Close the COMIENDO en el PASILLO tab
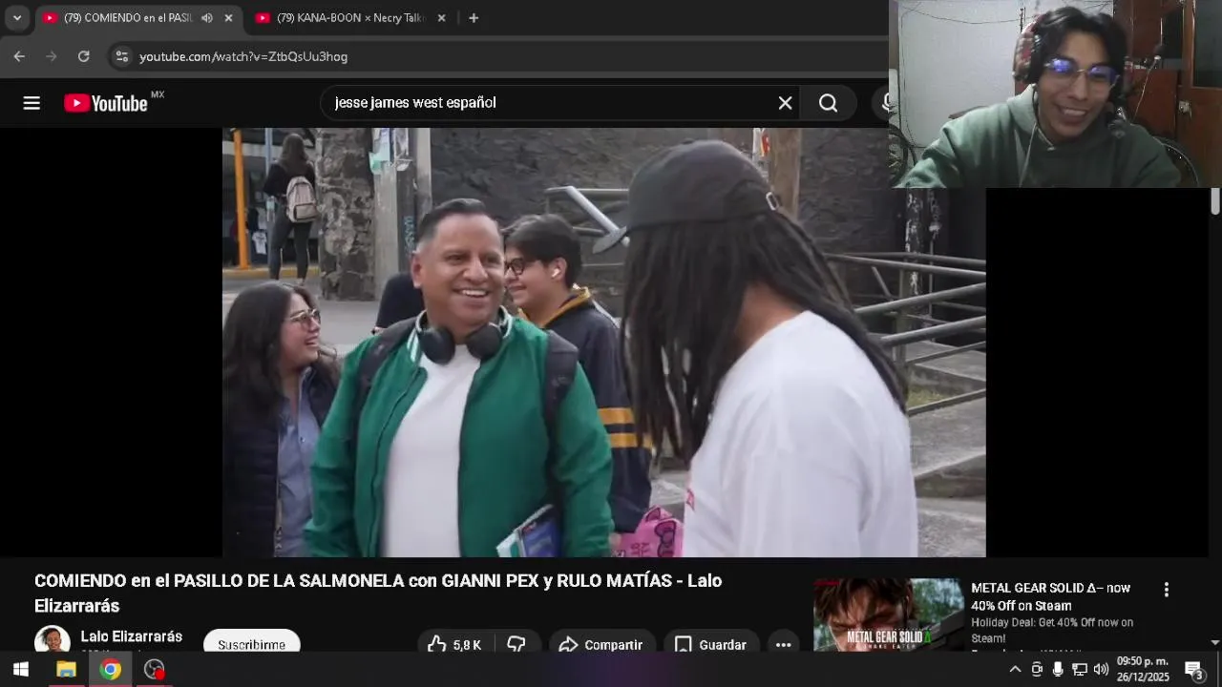This screenshot has height=687, width=1222. 228,18
